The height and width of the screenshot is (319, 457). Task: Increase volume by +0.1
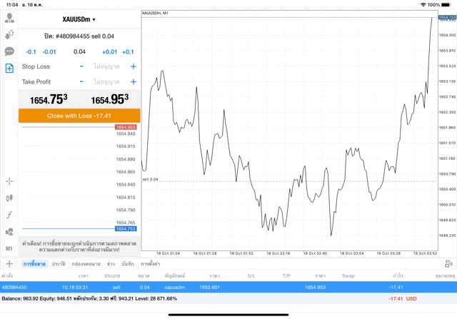pyautogui.click(x=128, y=52)
